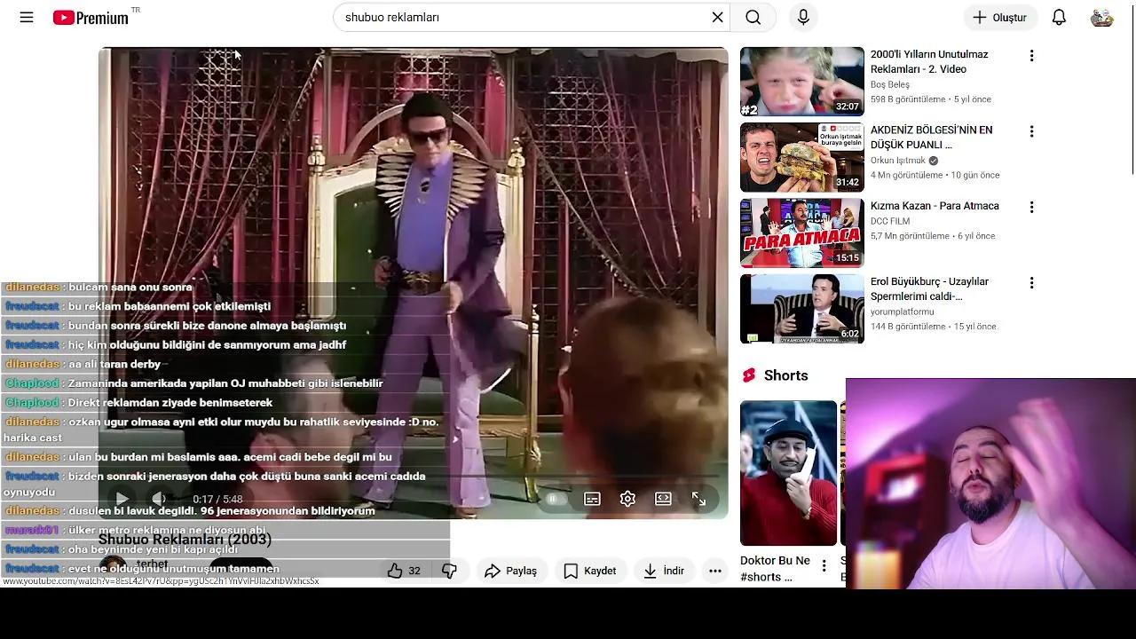Click the Shorts section icon
Screen dimensions: 1136x639
point(749,375)
